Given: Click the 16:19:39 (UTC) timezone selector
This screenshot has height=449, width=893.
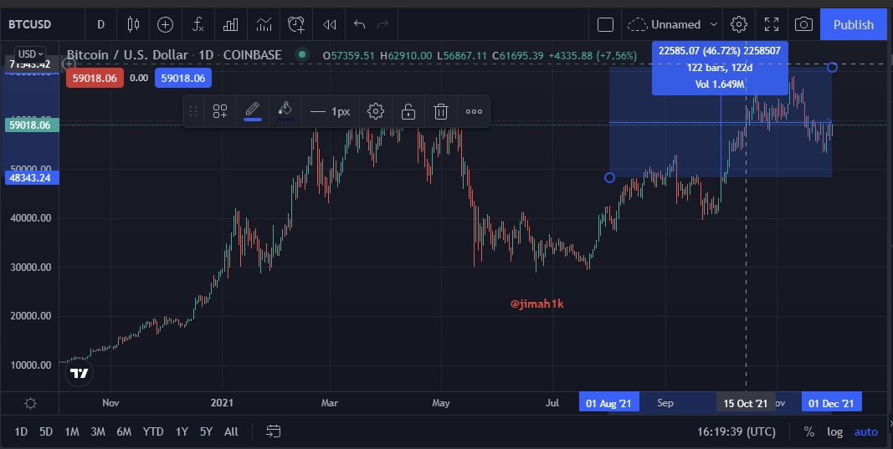Looking at the screenshot, I should coord(736,432).
